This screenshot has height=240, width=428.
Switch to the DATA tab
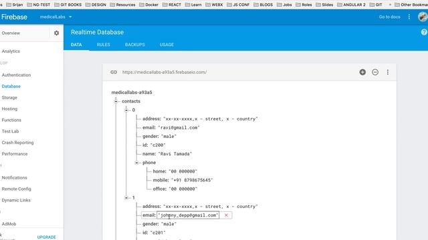(x=76, y=45)
